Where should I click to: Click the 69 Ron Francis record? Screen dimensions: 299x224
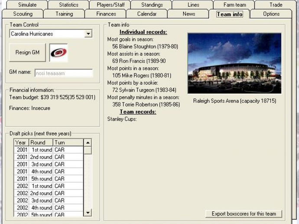[x=139, y=61]
